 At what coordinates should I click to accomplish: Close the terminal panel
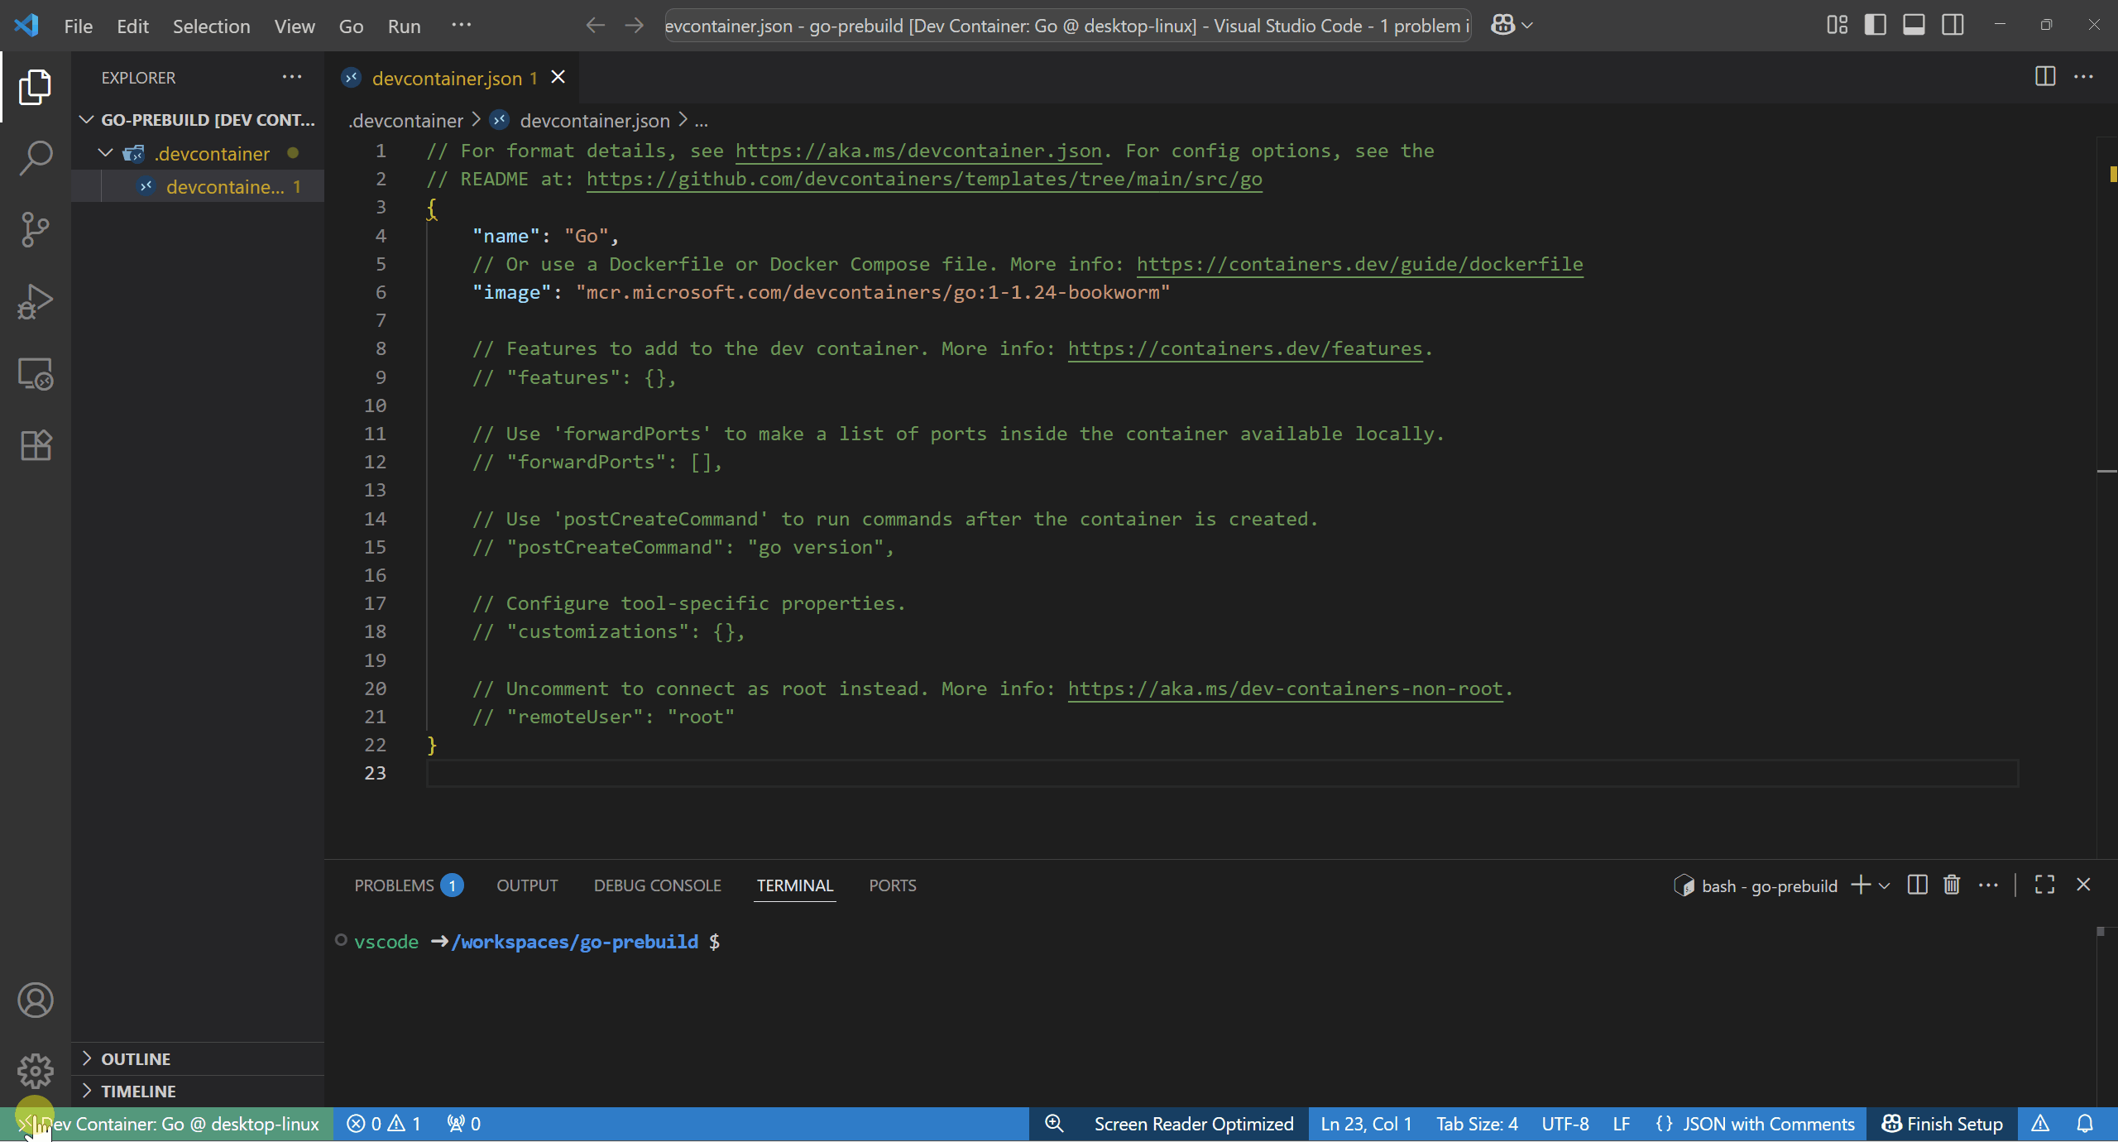click(2083, 885)
